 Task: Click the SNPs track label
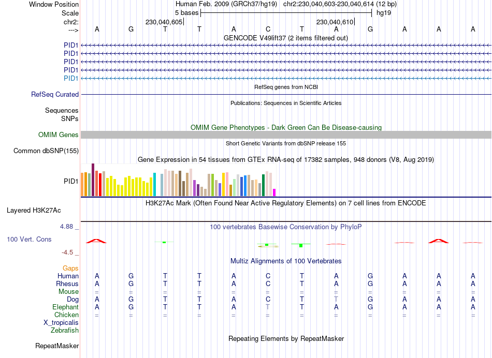click(x=70, y=119)
